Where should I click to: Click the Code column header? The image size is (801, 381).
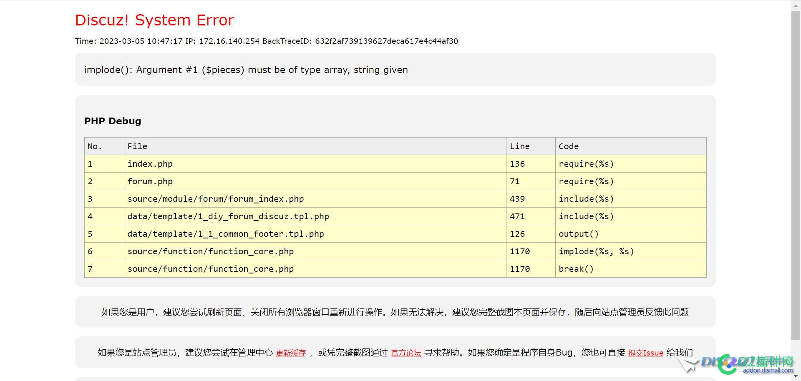[x=631, y=146]
